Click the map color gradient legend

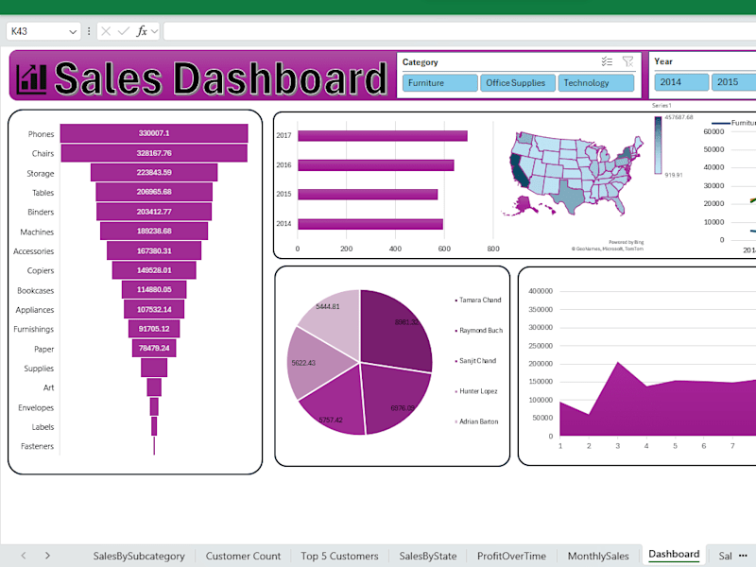click(x=658, y=146)
